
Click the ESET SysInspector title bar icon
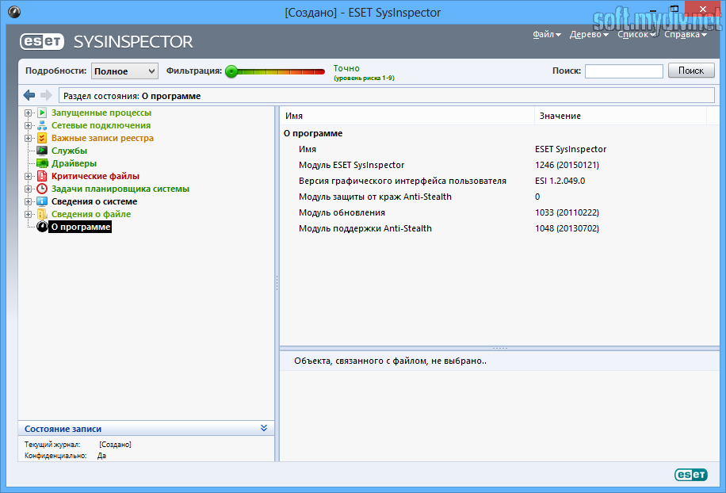[14, 12]
